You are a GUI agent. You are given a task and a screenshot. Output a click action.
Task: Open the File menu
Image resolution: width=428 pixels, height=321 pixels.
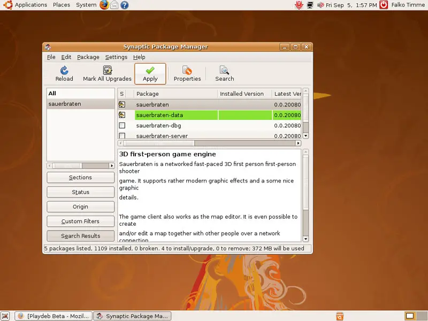pyautogui.click(x=51, y=57)
